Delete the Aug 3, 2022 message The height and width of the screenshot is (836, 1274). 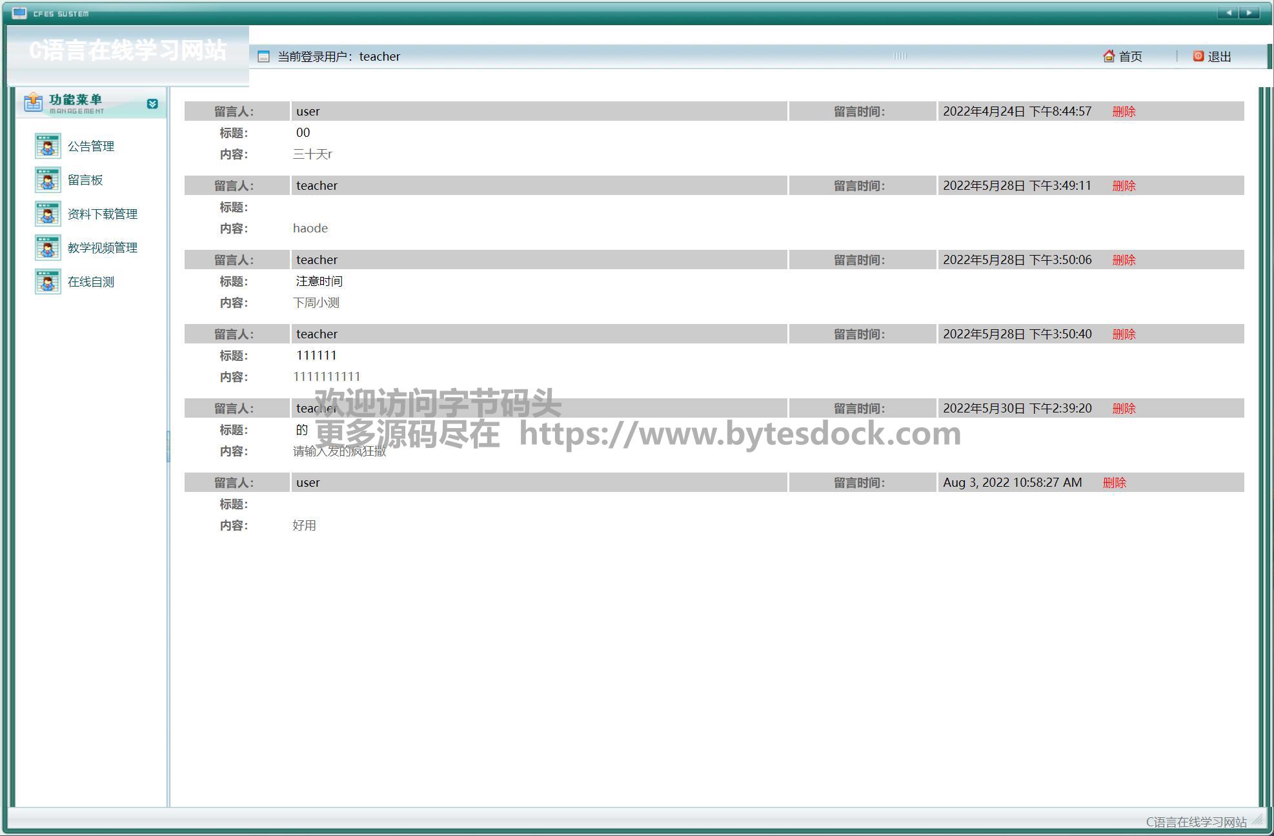(1114, 483)
